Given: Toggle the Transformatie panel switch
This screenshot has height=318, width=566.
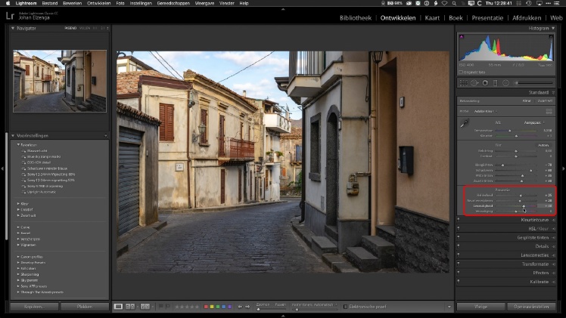Looking at the screenshot, I should point(459,264).
